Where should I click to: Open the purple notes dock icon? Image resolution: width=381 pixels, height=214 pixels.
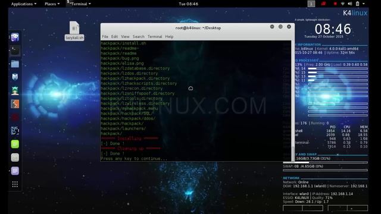pos(15,171)
